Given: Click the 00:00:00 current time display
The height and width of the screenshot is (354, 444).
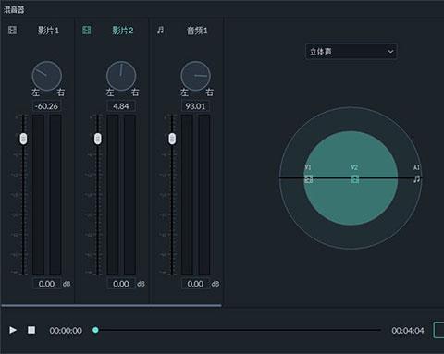Looking at the screenshot, I should click(x=66, y=331).
